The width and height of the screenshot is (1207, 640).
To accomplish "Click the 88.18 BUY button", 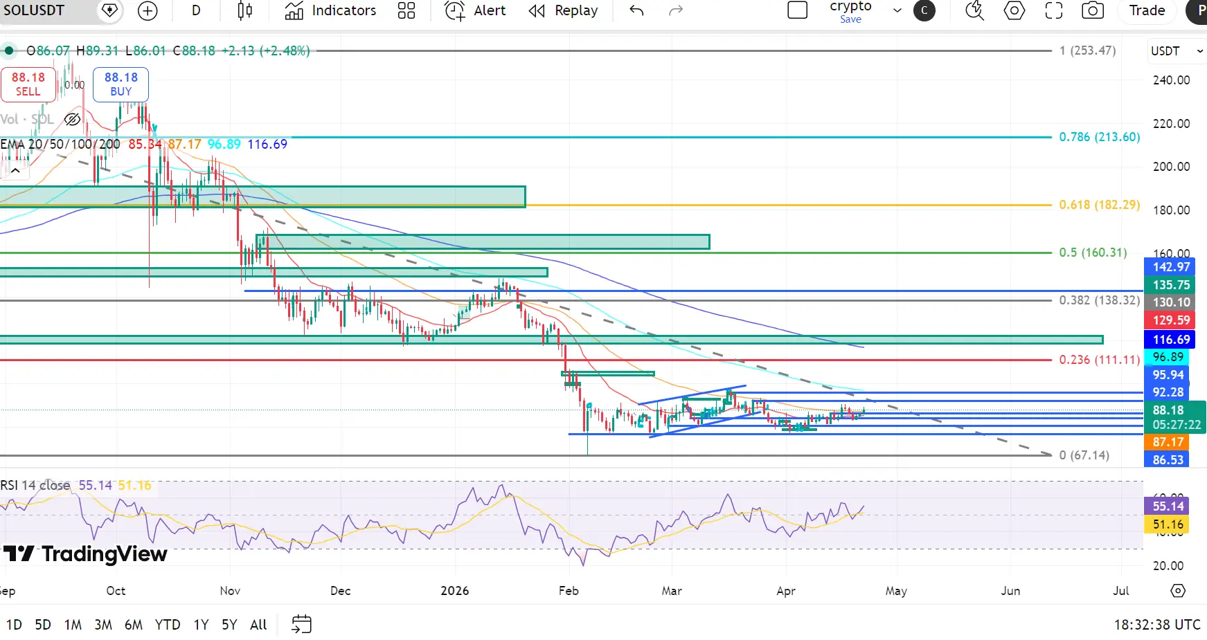I will [x=121, y=84].
